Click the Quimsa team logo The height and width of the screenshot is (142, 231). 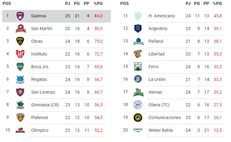coord(20,16)
